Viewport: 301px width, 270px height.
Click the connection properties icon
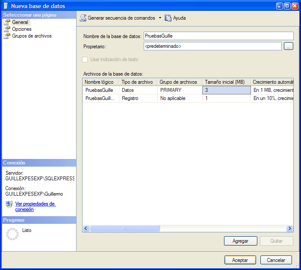pos(9,204)
